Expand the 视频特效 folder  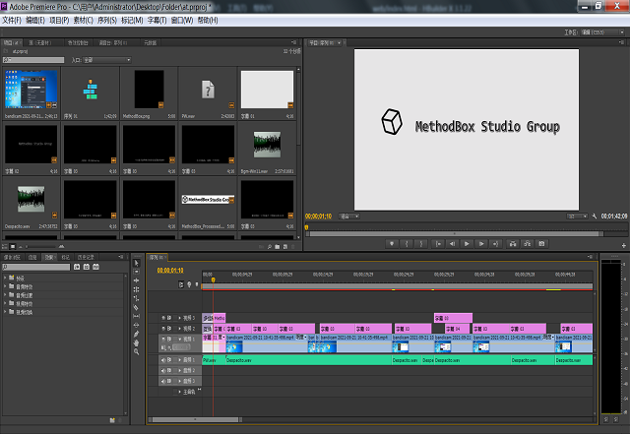click(x=5, y=303)
